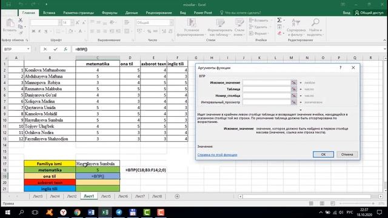
Task: Switch to sheet tab Лист5
Action: click(x=106, y=196)
